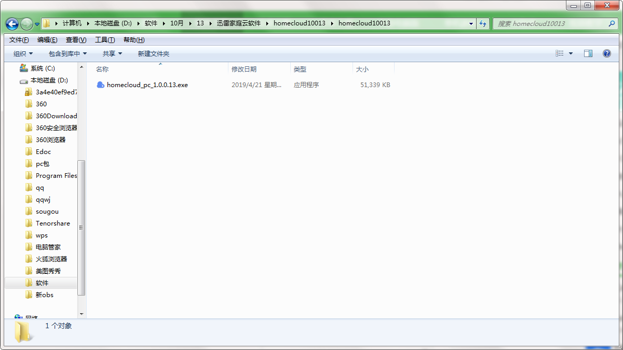Select the file name homecloud_pc_1.0.0.13.exe

coord(147,85)
